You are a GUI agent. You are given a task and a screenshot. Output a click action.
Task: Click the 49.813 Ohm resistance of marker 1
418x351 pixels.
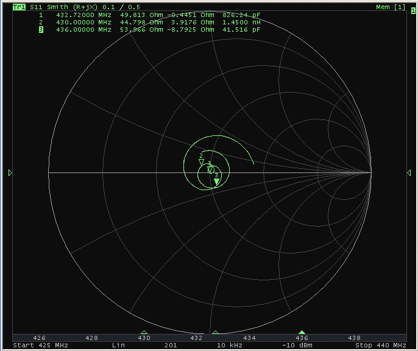[141, 15]
